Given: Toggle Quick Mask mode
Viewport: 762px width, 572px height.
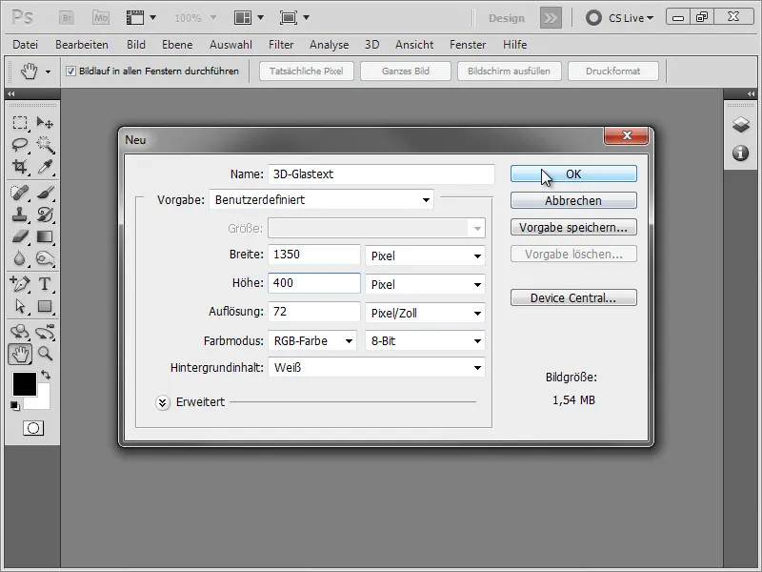Looking at the screenshot, I should point(33,428).
